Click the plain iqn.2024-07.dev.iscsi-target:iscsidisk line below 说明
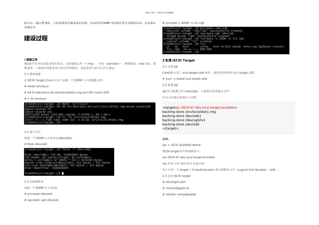 [x=188, y=157]
